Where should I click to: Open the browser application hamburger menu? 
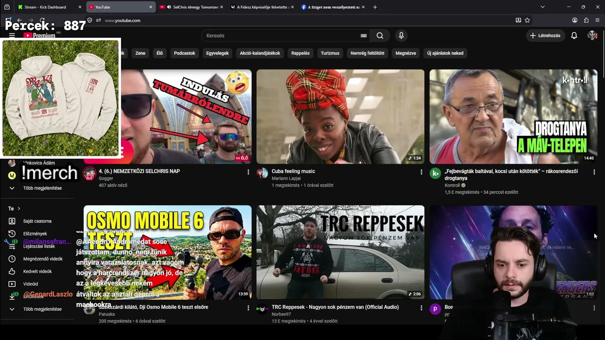(x=597, y=20)
